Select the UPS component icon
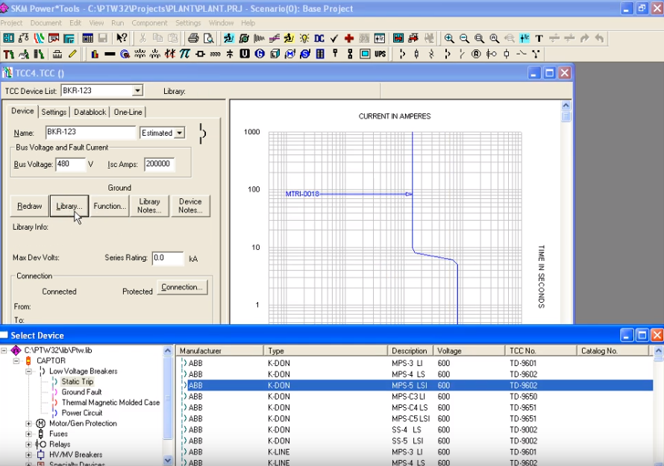Image resolution: width=664 pixels, height=466 pixels. 380,54
